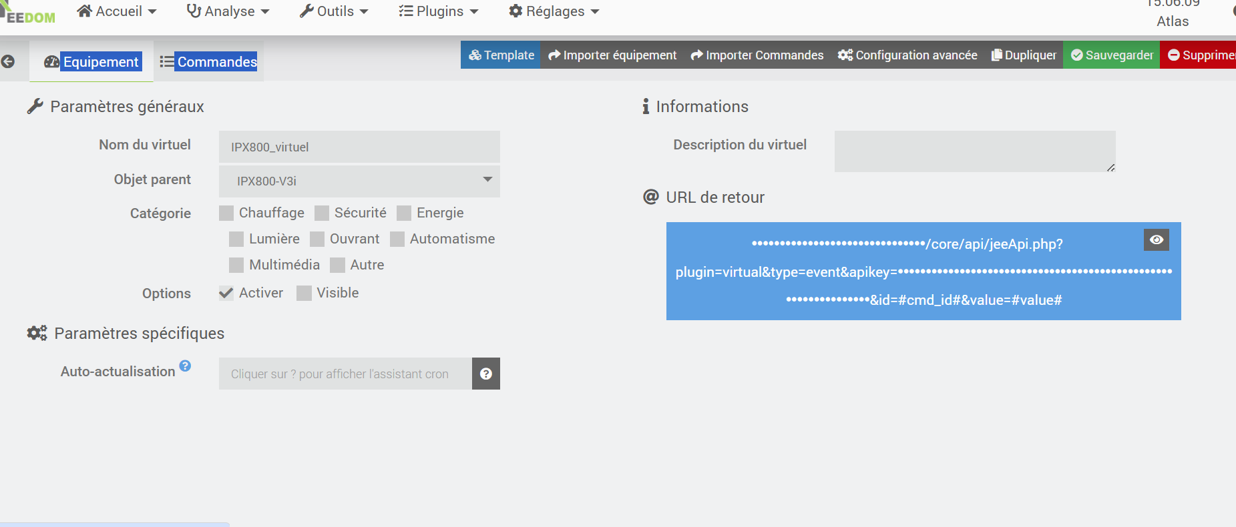Switch to the Commandes tab
Screen dimensions: 1236x527
point(209,62)
